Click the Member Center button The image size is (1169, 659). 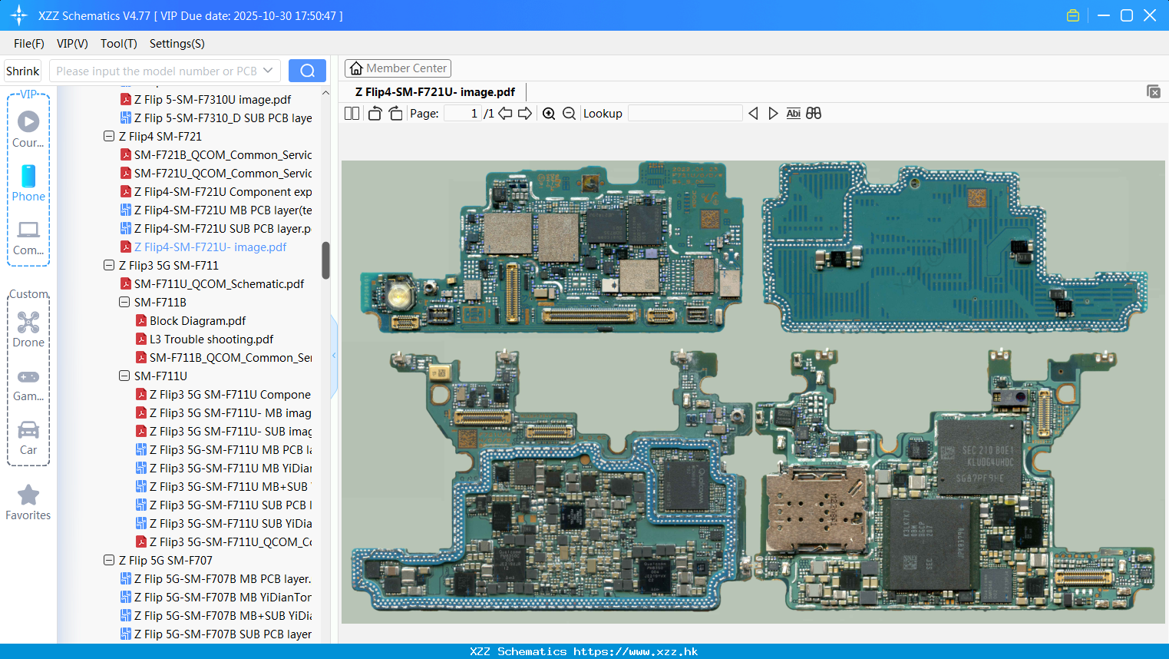coord(398,68)
